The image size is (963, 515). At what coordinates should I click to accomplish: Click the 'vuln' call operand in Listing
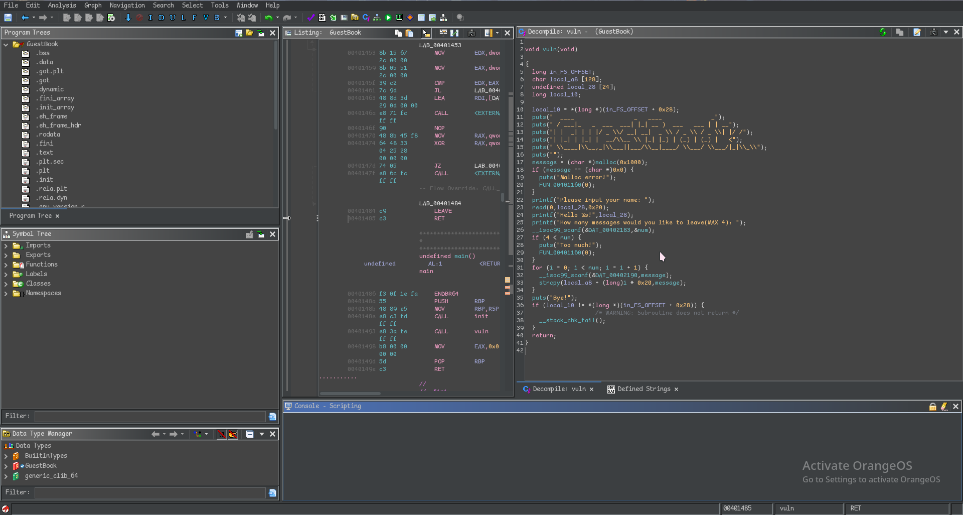click(x=481, y=331)
